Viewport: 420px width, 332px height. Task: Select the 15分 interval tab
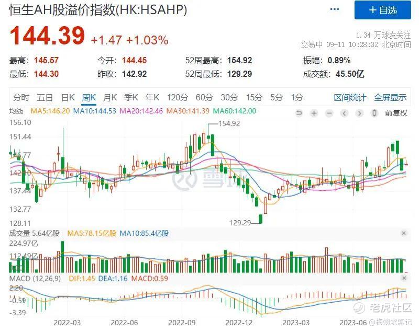(x=254, y=97)
